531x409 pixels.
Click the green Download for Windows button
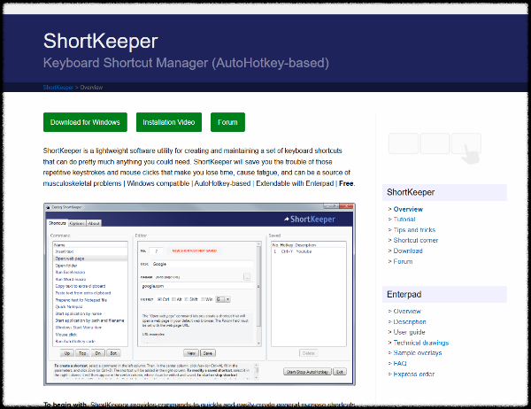click(85, 122)
